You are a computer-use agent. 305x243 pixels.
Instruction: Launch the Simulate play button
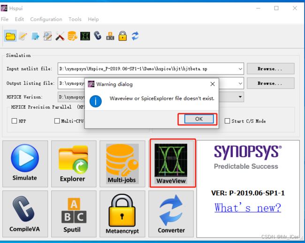click(x=25, y=164)
